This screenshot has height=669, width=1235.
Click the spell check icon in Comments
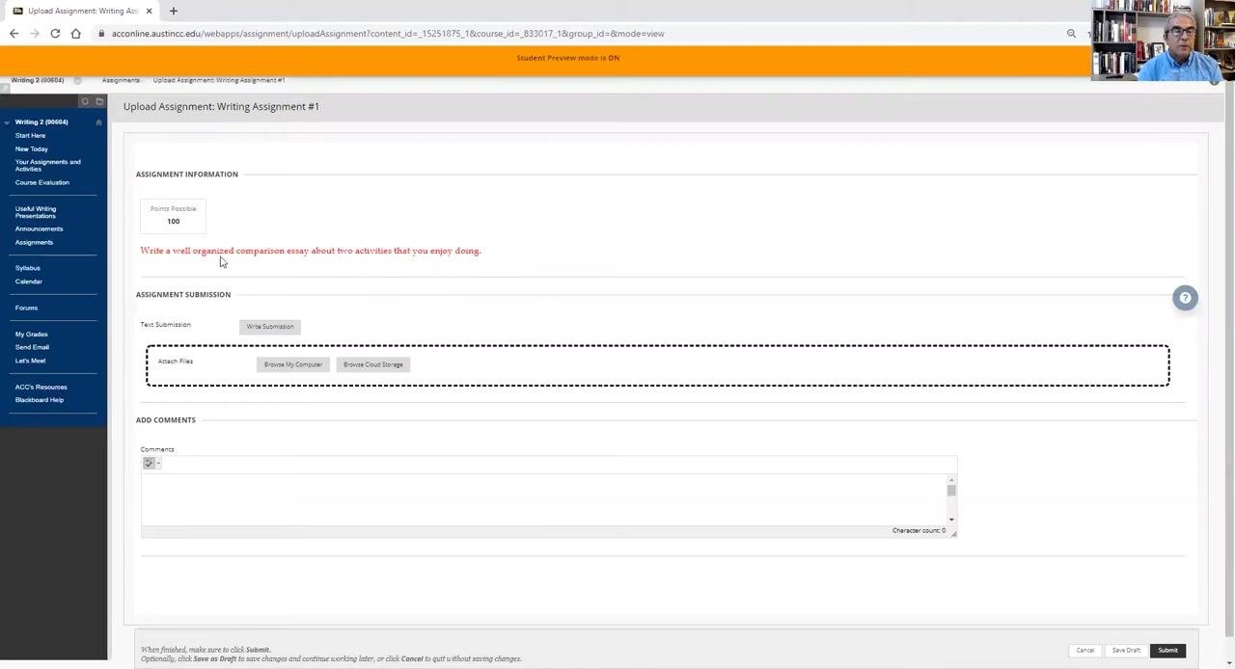click(149, 464)
